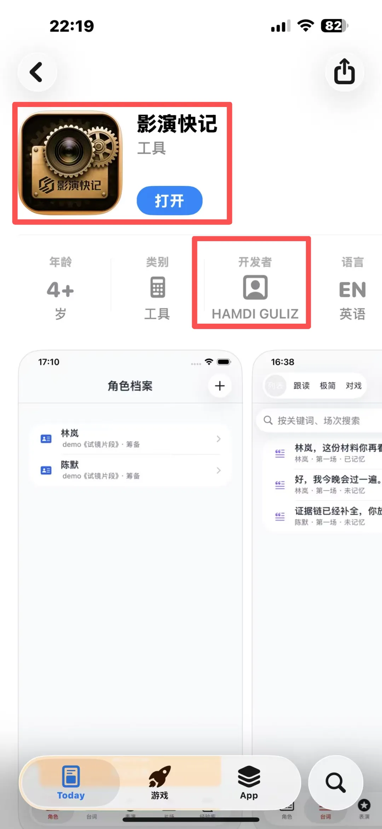
Task: Switch to the Today tab
Action: coord(71,783)
